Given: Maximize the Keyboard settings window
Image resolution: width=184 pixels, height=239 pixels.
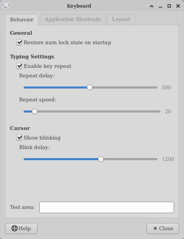Looking at the screenshot, I should (169, 6).
